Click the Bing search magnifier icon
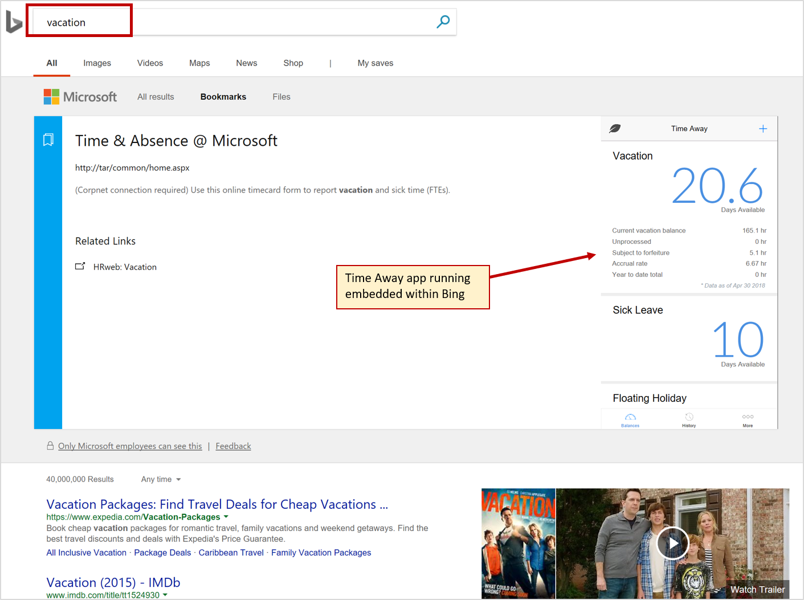This screenshot has height=600, width=804. tap(443, 21)
